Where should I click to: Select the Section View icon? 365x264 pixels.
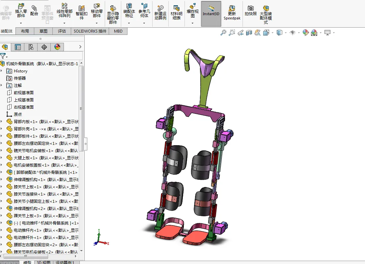(249, 33)
